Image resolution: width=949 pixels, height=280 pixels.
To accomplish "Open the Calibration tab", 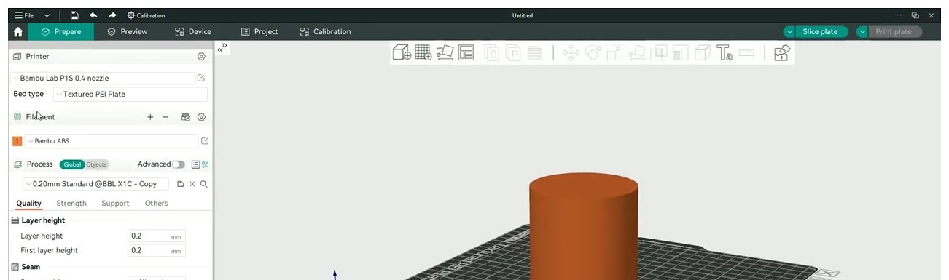I will pyautogui.click(x=325, y=32).
